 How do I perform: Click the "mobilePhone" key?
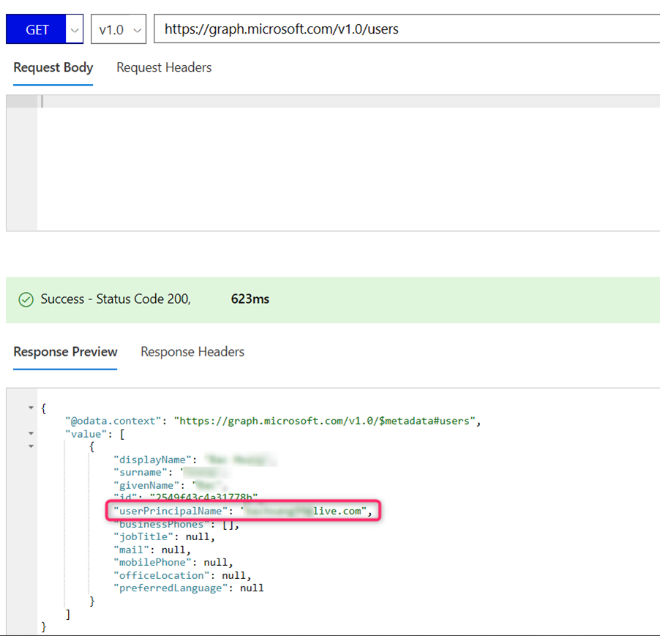(x=152, y=562)
